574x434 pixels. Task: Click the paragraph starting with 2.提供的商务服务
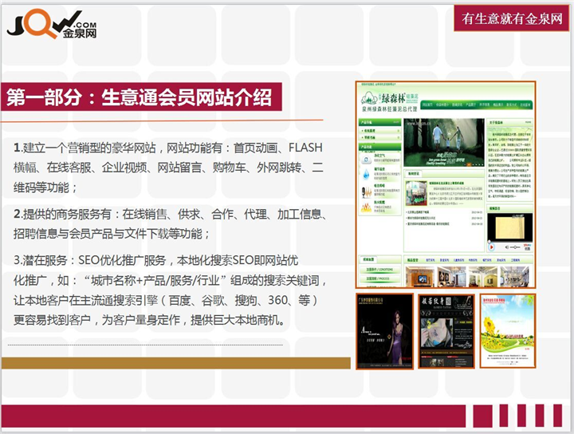167,223
